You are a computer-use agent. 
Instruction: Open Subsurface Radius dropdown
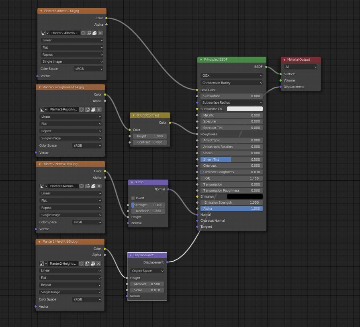tap(232, 102)
